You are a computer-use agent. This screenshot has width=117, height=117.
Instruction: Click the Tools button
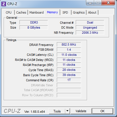point(57,111)
